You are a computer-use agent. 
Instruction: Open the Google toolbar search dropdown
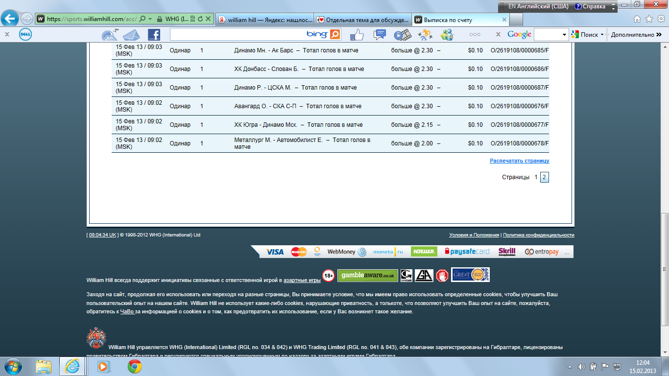pyautogui.click(x=565, y=35)
